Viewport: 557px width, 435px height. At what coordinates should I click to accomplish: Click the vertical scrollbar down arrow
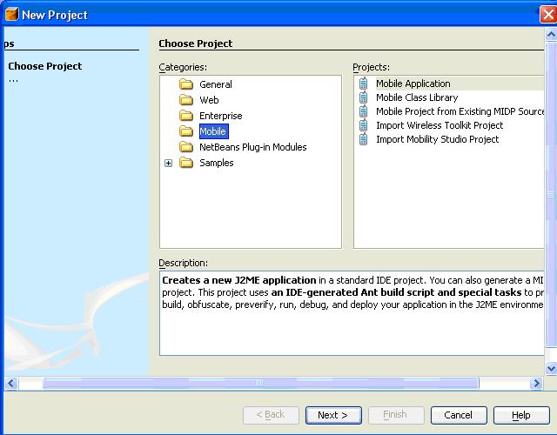[x=551, y=369]
